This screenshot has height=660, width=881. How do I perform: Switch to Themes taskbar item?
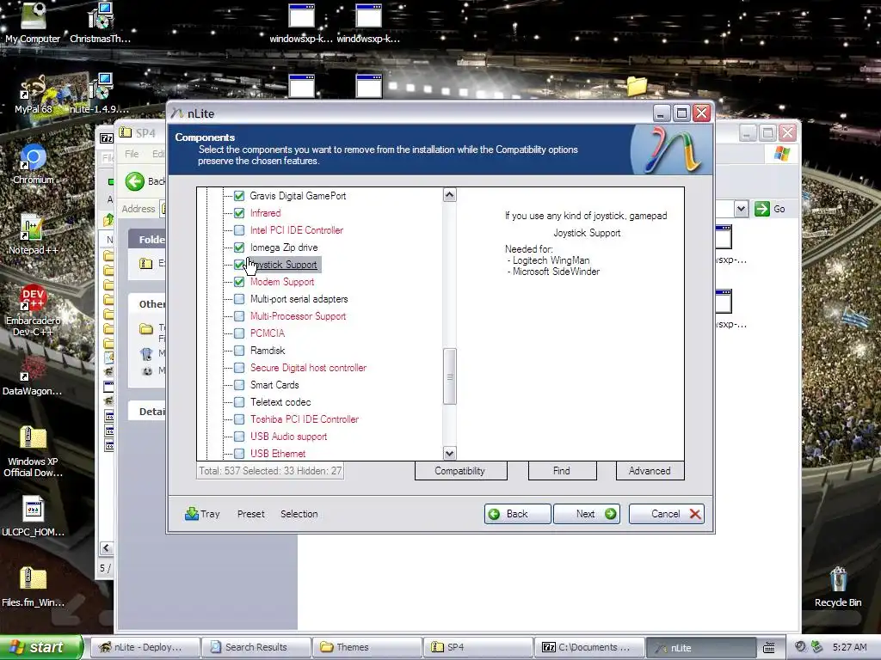pyautogui.click(x=367, y=647)
